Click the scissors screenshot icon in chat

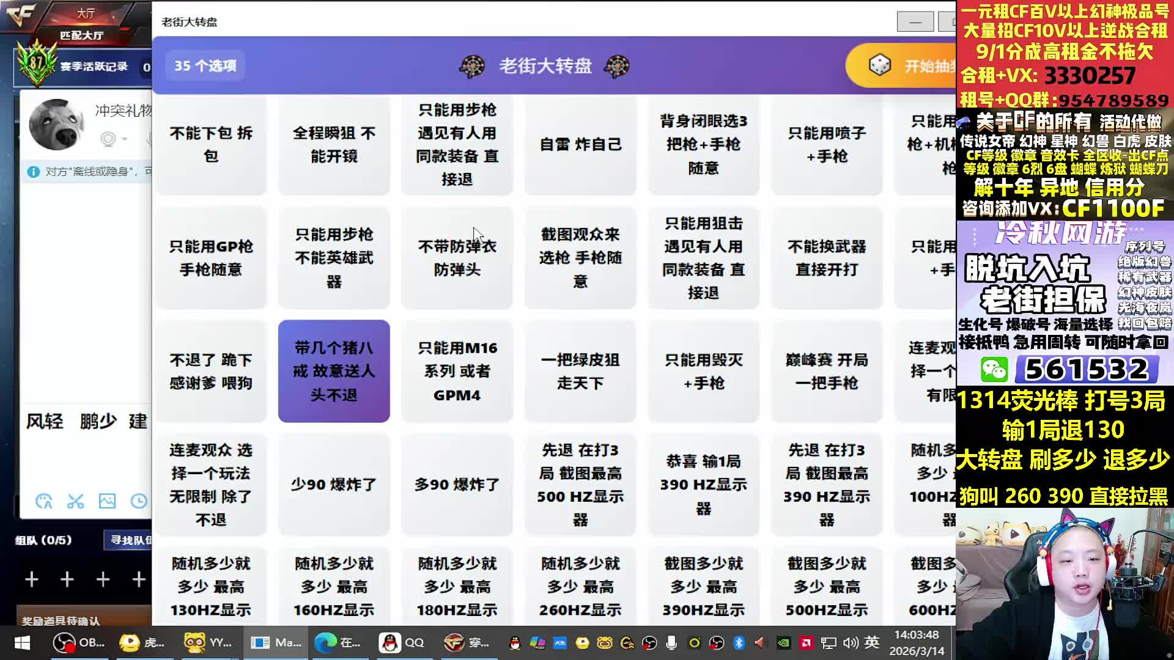click(x=75, y=502)
